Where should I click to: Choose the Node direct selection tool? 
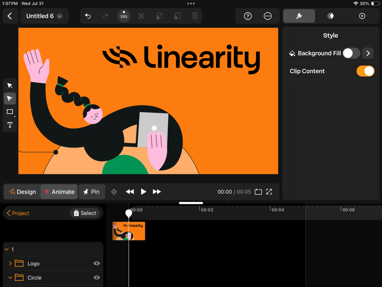point(10,98)
